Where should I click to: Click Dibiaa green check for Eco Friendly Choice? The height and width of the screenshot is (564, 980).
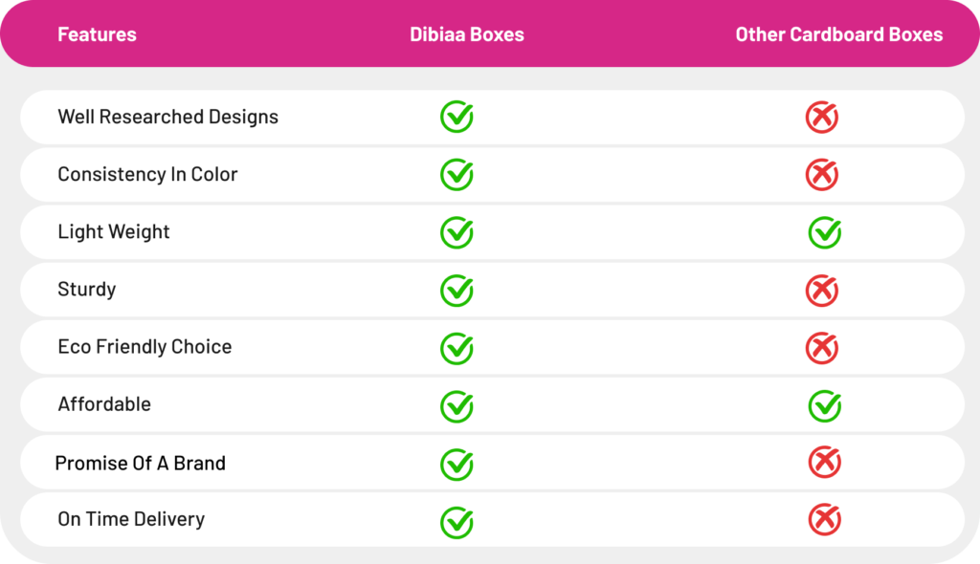coord(457,348)
